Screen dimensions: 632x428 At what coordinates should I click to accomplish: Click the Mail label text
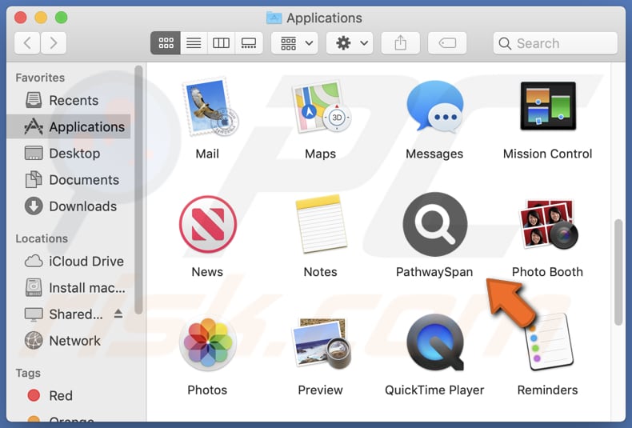click(x=207, y=154)
